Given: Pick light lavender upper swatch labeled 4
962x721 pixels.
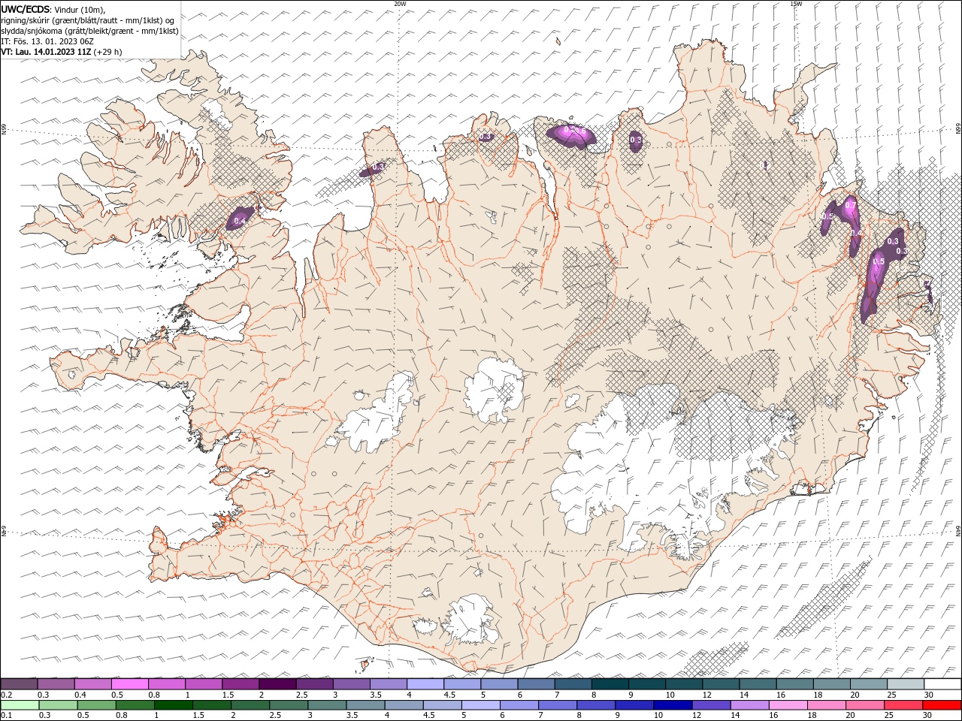Looking at the screenshot, I should tap(425, 684).
